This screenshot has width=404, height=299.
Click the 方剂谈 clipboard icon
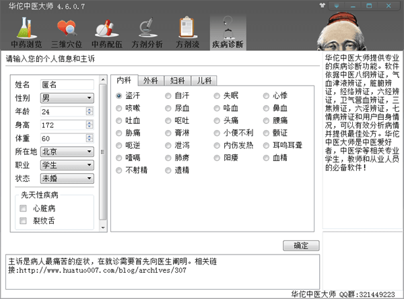coord(187,30)
